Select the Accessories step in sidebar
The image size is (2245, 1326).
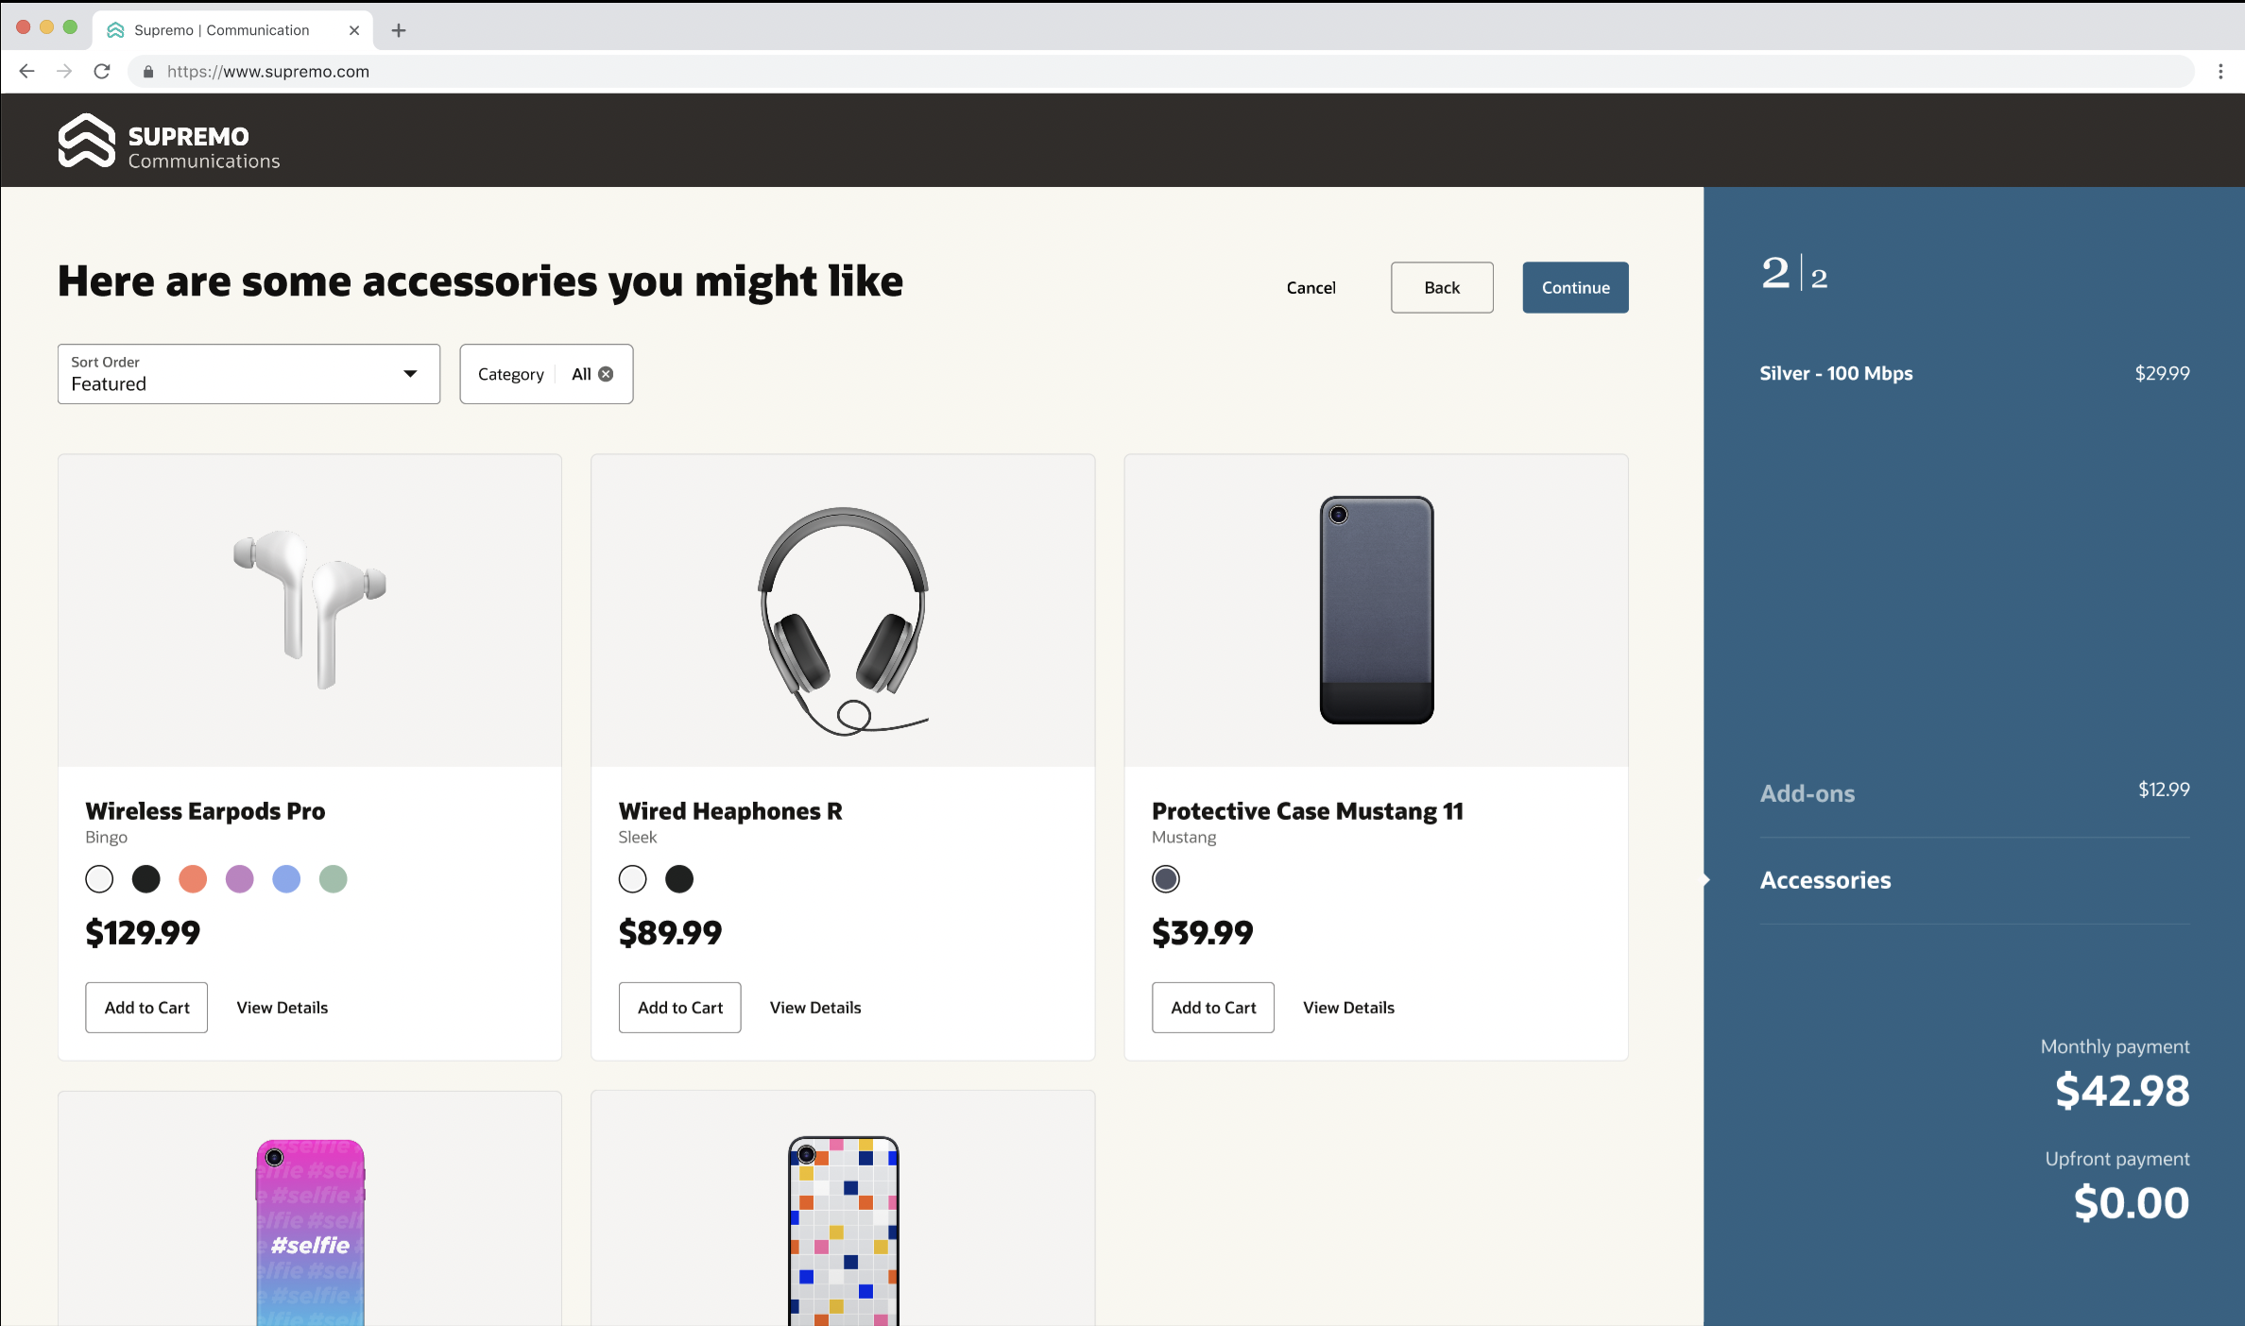1825,880
